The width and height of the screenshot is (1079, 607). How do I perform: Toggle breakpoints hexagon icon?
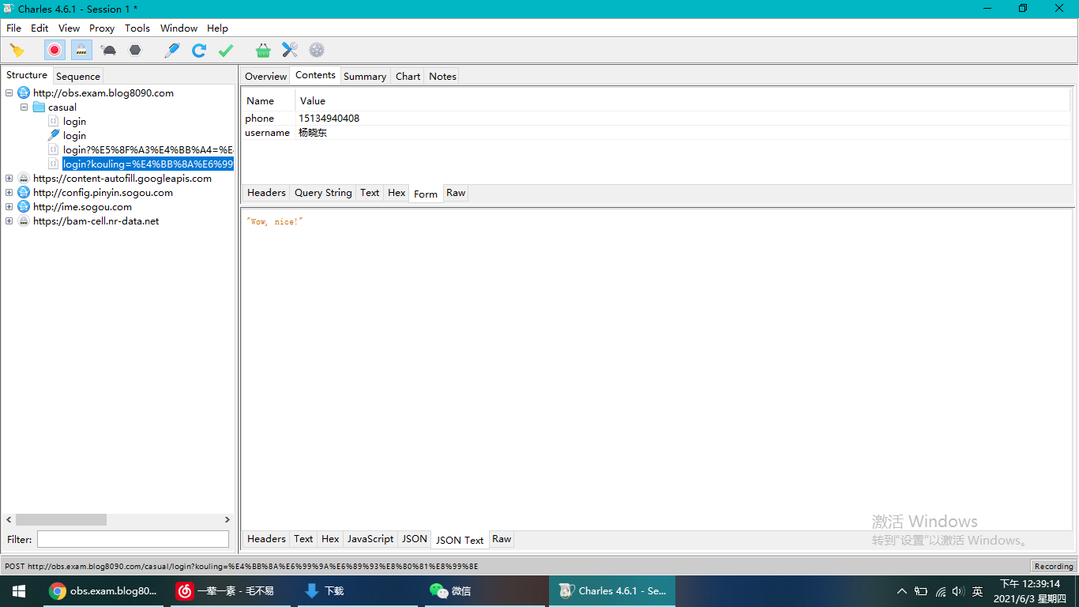135,51
